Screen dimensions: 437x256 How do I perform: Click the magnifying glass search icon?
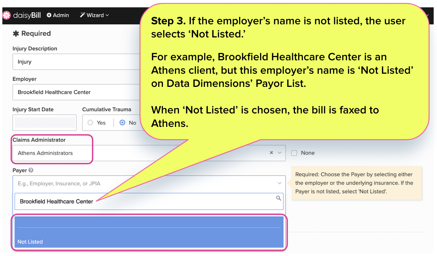(278, 198)
